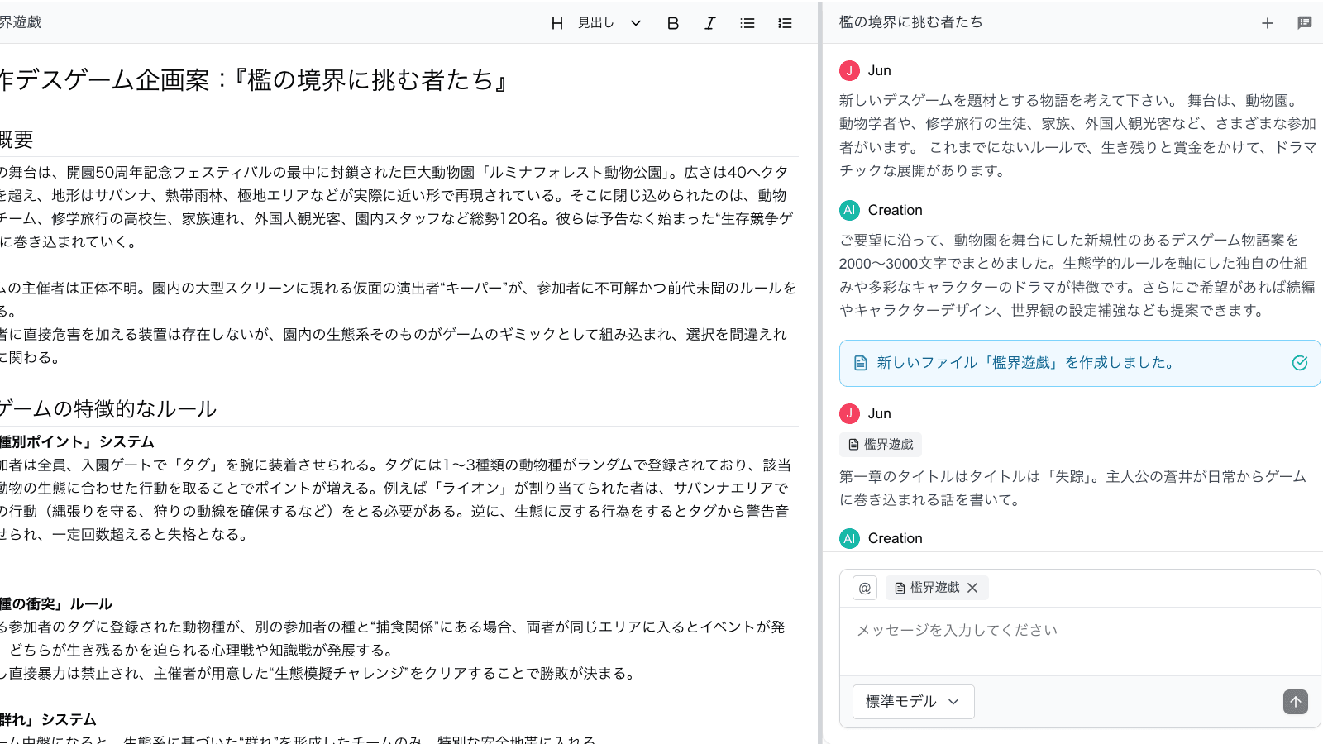Send the message with the arrow button
This screenshot has width=1323, height=744.
coord(1295,702)
